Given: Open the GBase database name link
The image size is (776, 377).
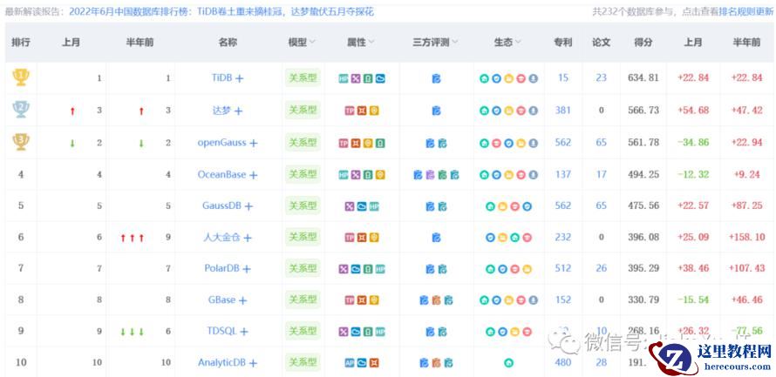Looking at the screenshot, I should pyautogui.click(x=221, y=300).
